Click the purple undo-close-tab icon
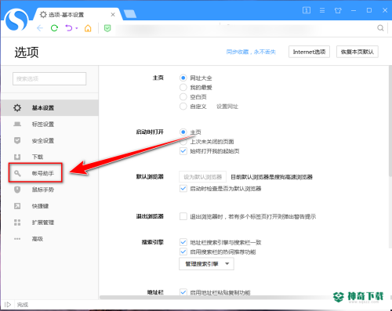Screen dimensions: 392x311 click(69, 28)
